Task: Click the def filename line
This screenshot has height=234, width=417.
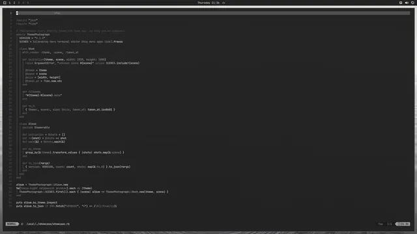Action: 31,92
